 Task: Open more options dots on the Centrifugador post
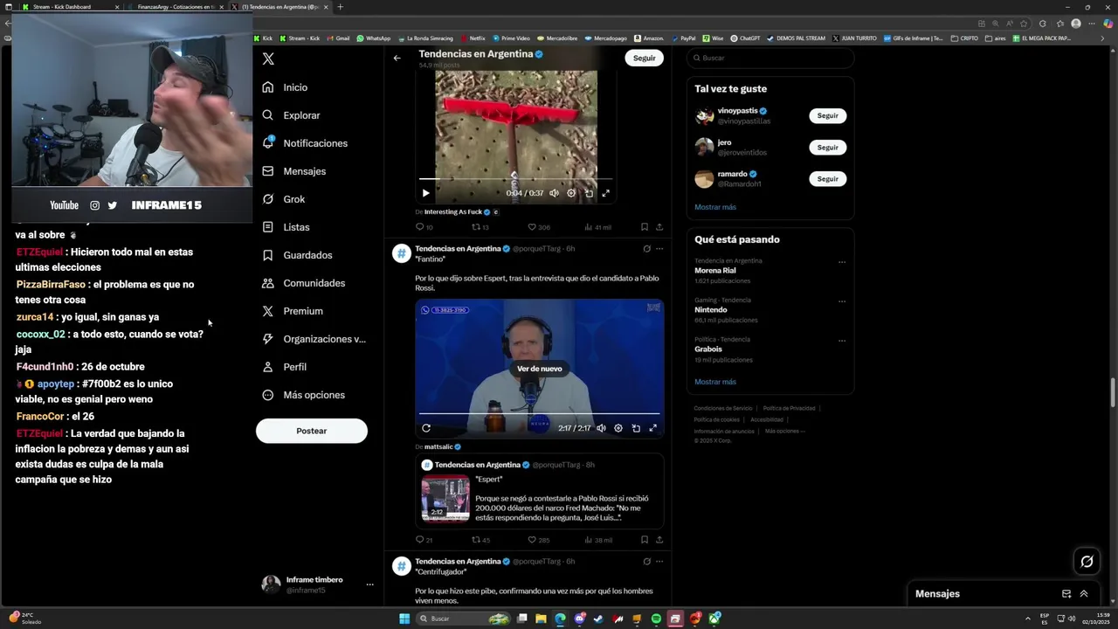659,562
